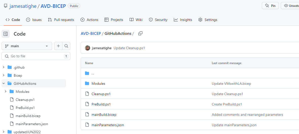Open the AVD-BICEP breadcrumb link
This screenshot has height=134, width=299.
91,33
